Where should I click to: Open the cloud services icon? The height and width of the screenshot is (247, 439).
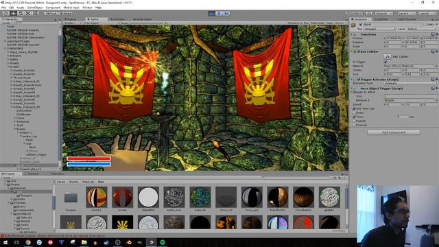tap(369, 14)
